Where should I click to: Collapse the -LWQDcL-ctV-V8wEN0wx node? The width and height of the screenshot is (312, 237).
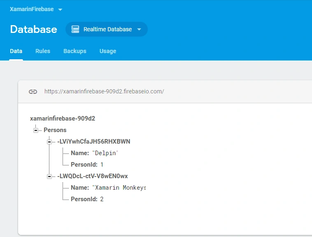pos(49,177)
